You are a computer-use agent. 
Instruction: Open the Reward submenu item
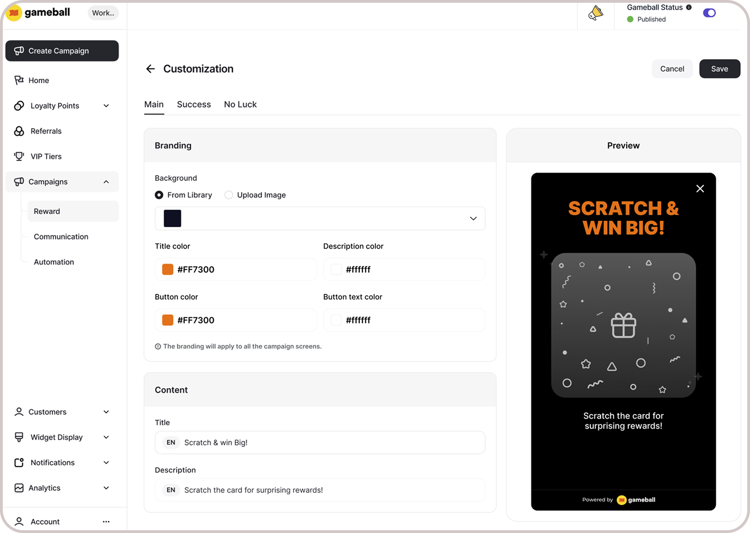[73, 211]
